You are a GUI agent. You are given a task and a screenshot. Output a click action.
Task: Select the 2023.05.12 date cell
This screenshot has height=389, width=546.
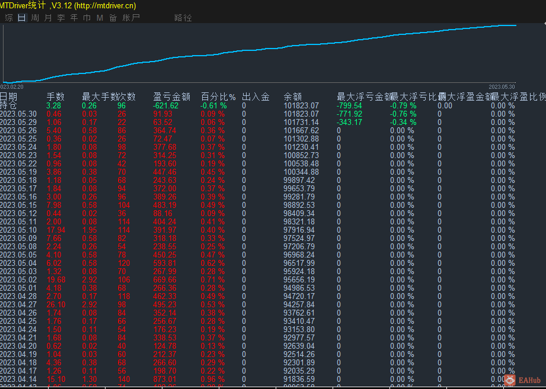click(x=18, y=213)
